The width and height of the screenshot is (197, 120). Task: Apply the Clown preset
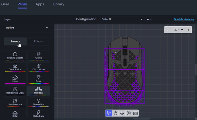(x=38, y=56)
